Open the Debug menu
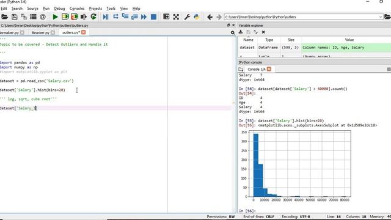The image size is (391, 220). 59,9
